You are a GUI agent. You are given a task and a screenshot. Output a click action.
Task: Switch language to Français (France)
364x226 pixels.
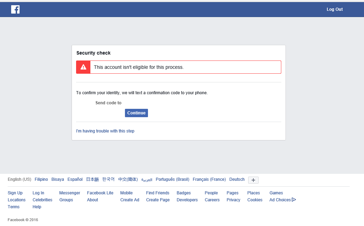click(209, 179)
